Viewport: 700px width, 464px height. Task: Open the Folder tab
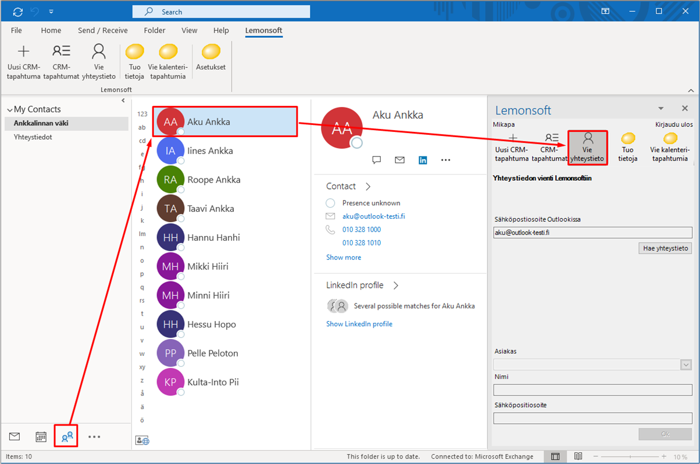[x=155, y=30]
